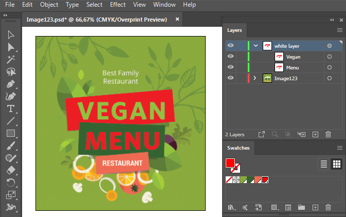This screenshot has width=346, height=217.
Task: Expand the Image123 layer
Action: [x=256, y=78]
